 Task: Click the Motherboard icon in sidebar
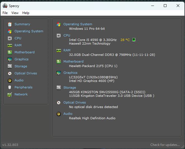10,52
